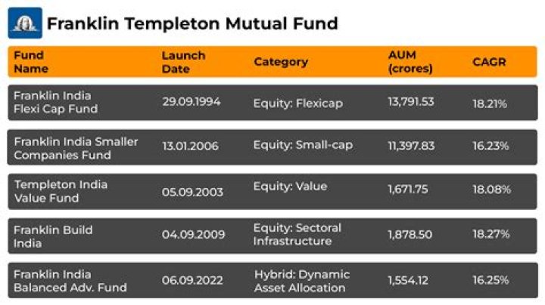Click the Category column header
The image size is (545, 305).
coord(280,62)
